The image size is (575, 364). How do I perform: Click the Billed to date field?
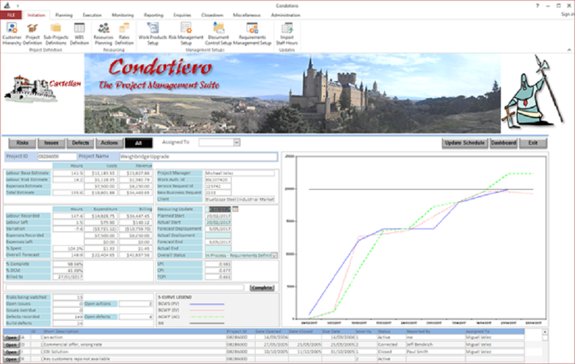pyautogui.click(x=68, y=277)
